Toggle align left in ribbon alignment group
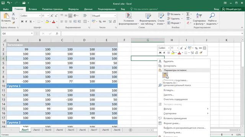This screenshot has width=245, height=137. (62, 22)
